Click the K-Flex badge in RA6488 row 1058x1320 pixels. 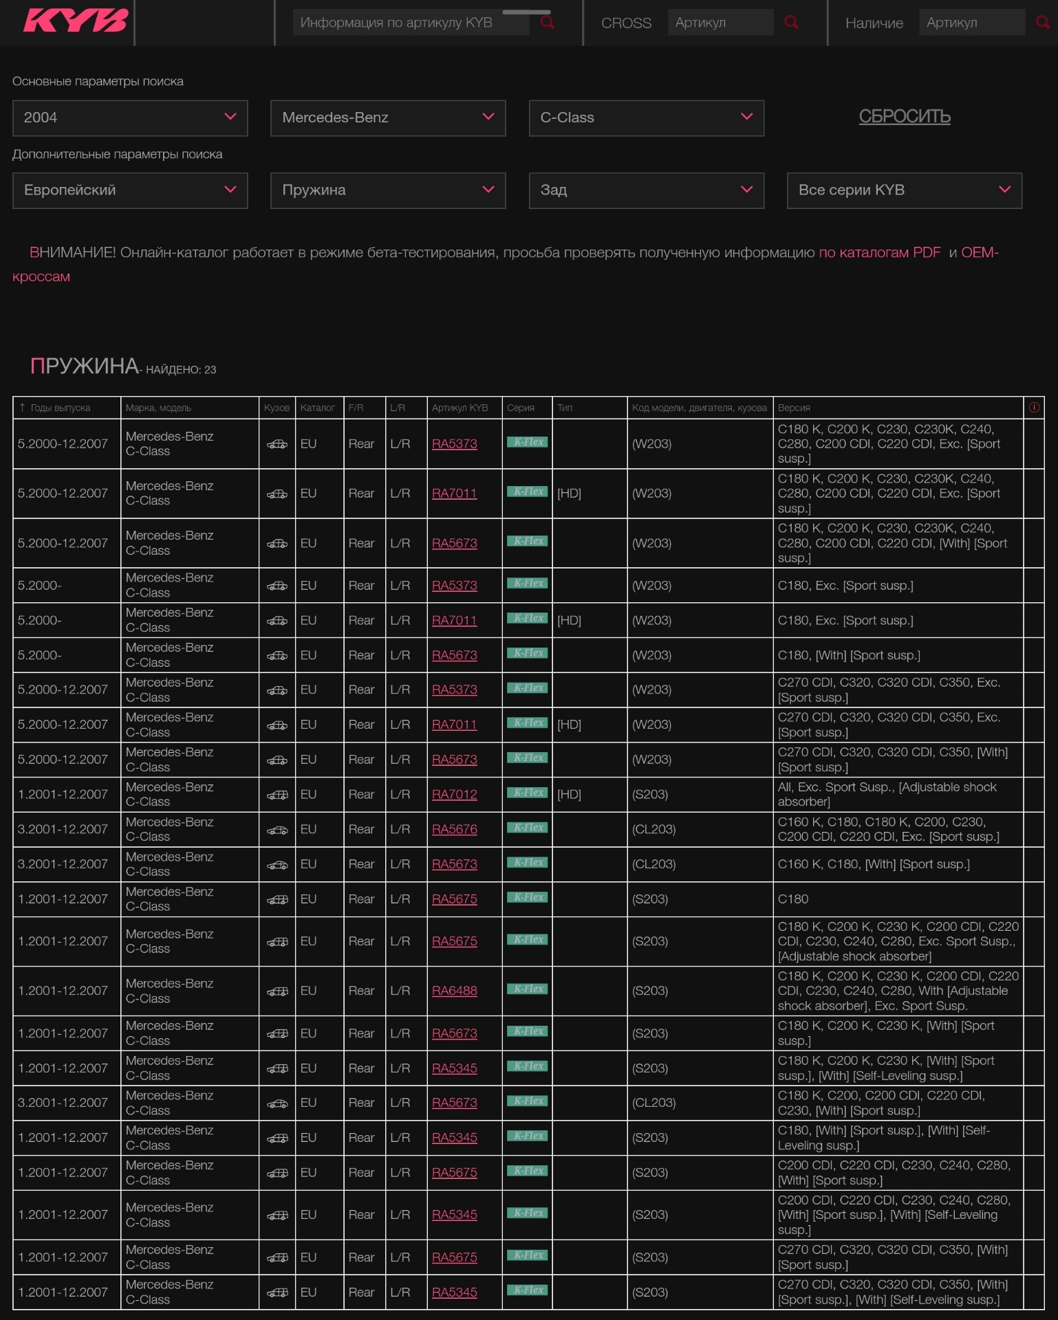click(527, 989)
